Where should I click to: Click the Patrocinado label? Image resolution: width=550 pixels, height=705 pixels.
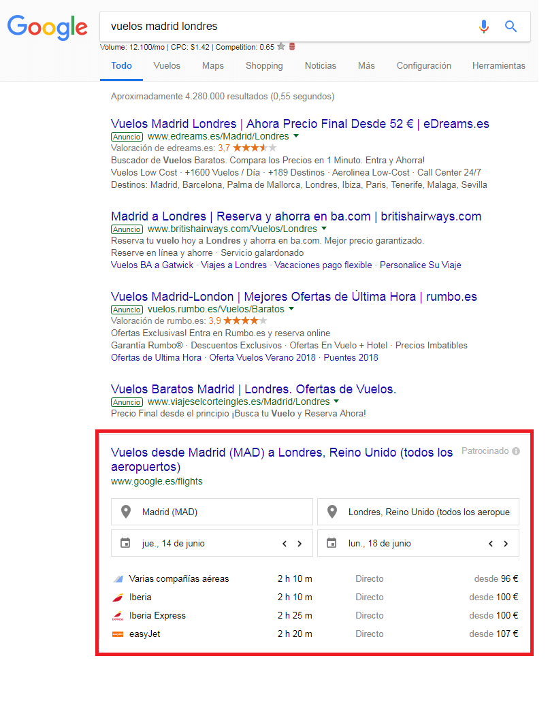click(485, 451)
